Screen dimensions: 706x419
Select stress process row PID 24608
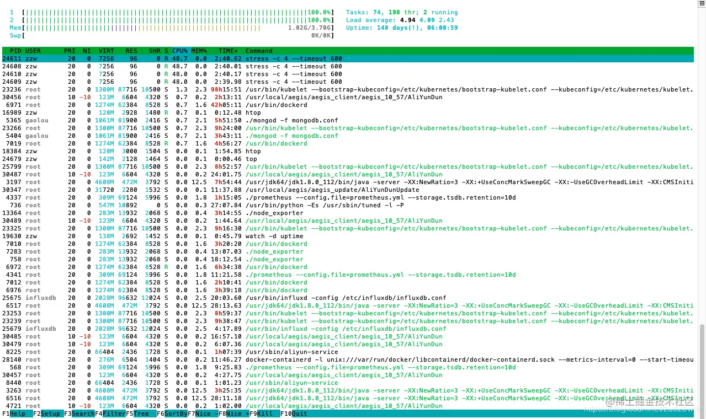(348, 66)
